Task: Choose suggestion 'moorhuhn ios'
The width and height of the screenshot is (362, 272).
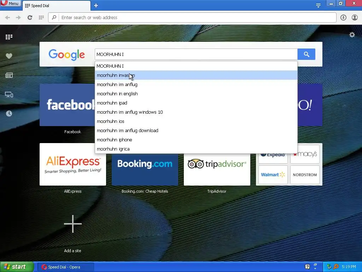Action: 196,121
